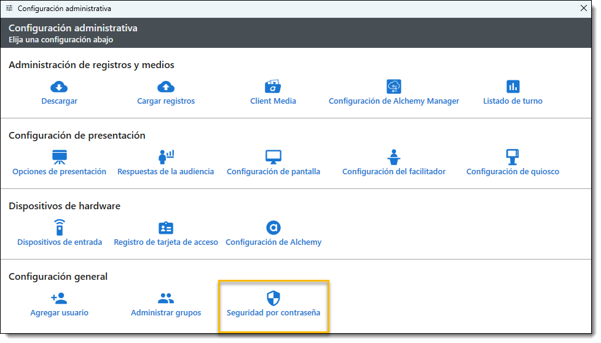Viewport: 601px width, 343px height.
Task: Select the Client Media icon
Action: click(x=273, y=87)
